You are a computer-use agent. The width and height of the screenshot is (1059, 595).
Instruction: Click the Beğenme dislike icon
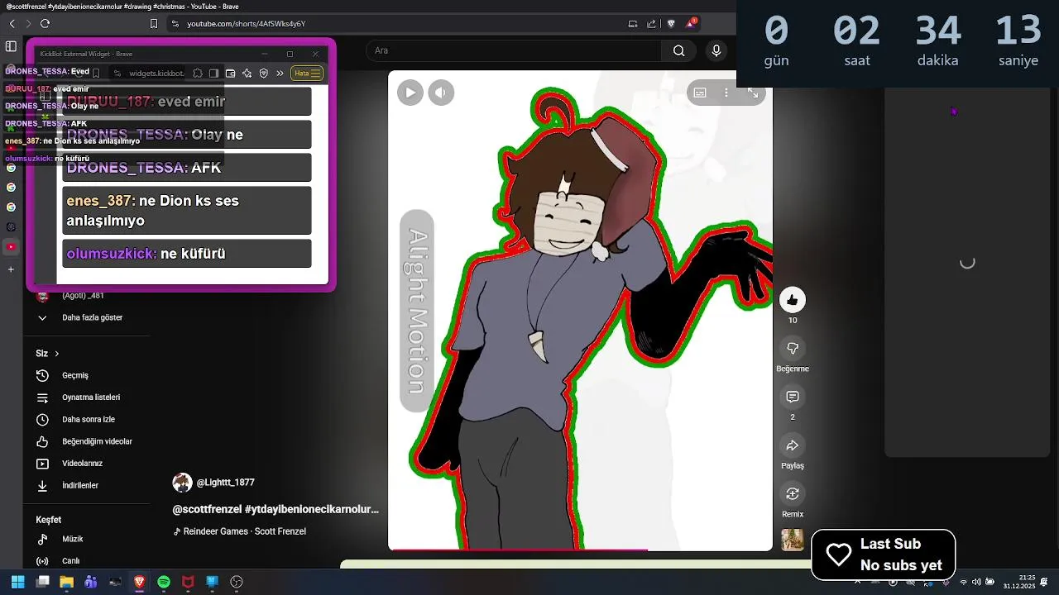[x=793, y=349]
